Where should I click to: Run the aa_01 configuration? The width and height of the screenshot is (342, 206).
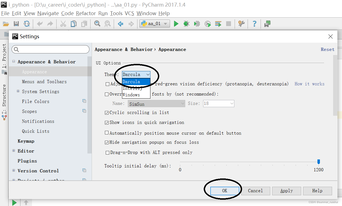pyautogui.click(x=176, y=24)
